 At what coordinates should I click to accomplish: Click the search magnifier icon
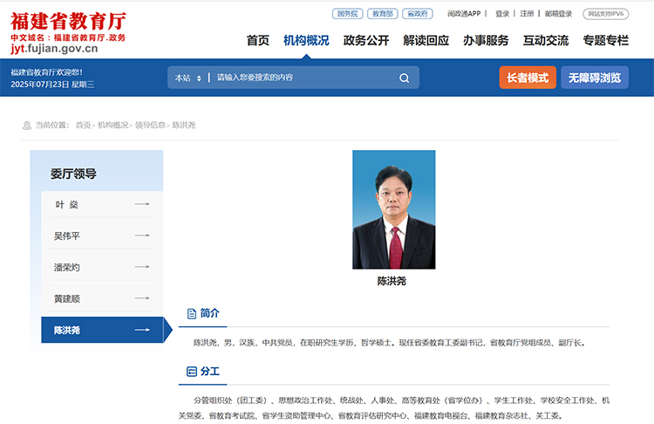coord(404,78)
